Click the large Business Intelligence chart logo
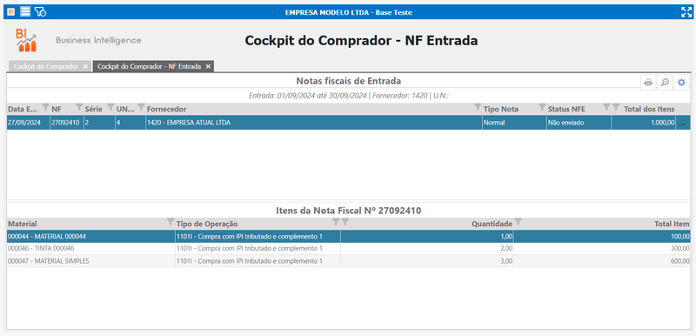The height and width of the screenshot is (336, 696). pos(26,40)
